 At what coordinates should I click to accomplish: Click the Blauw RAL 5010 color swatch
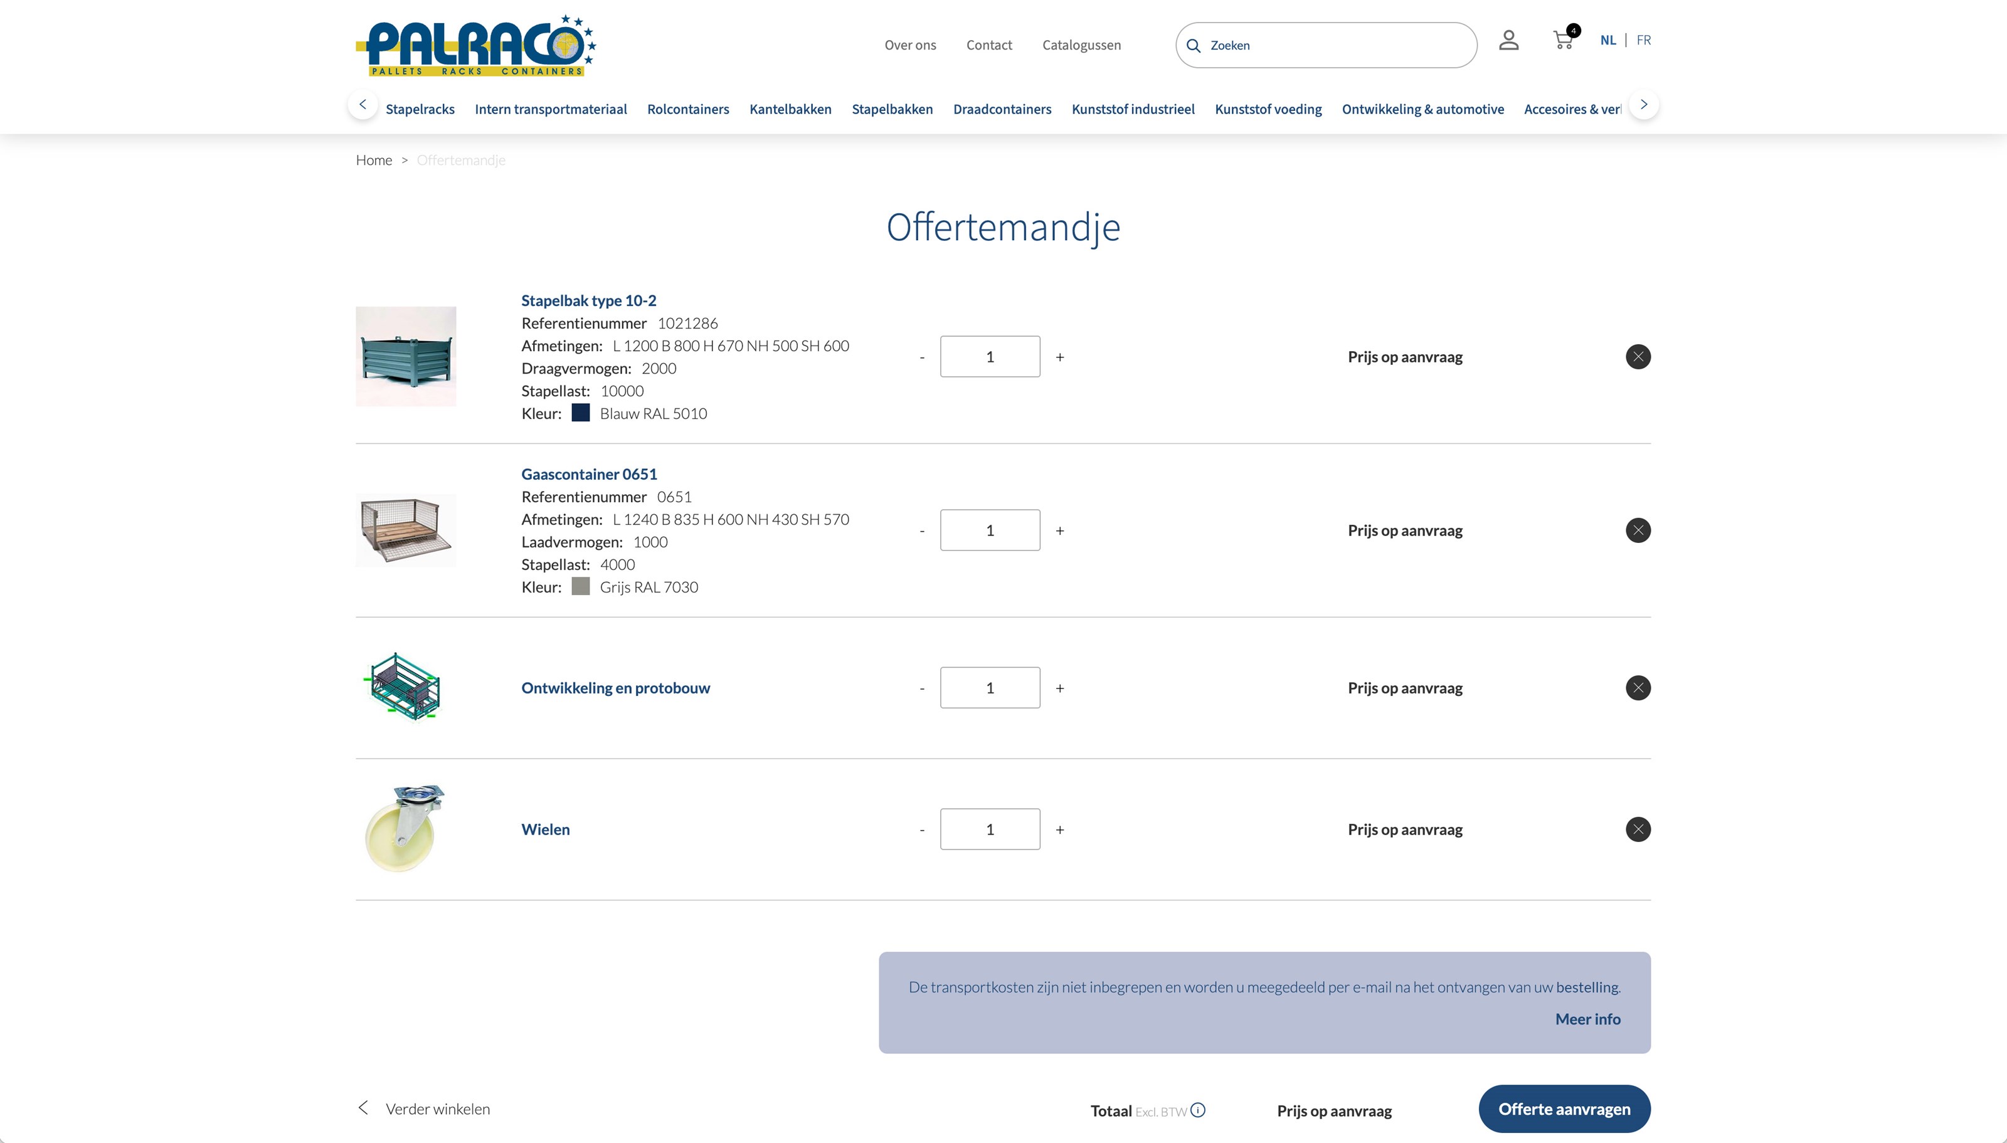point(580,413)
